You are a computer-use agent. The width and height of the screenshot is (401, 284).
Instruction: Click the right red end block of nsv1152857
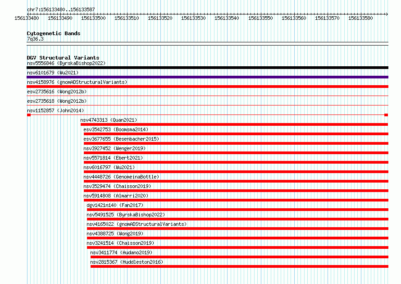(x=386, y=115)
